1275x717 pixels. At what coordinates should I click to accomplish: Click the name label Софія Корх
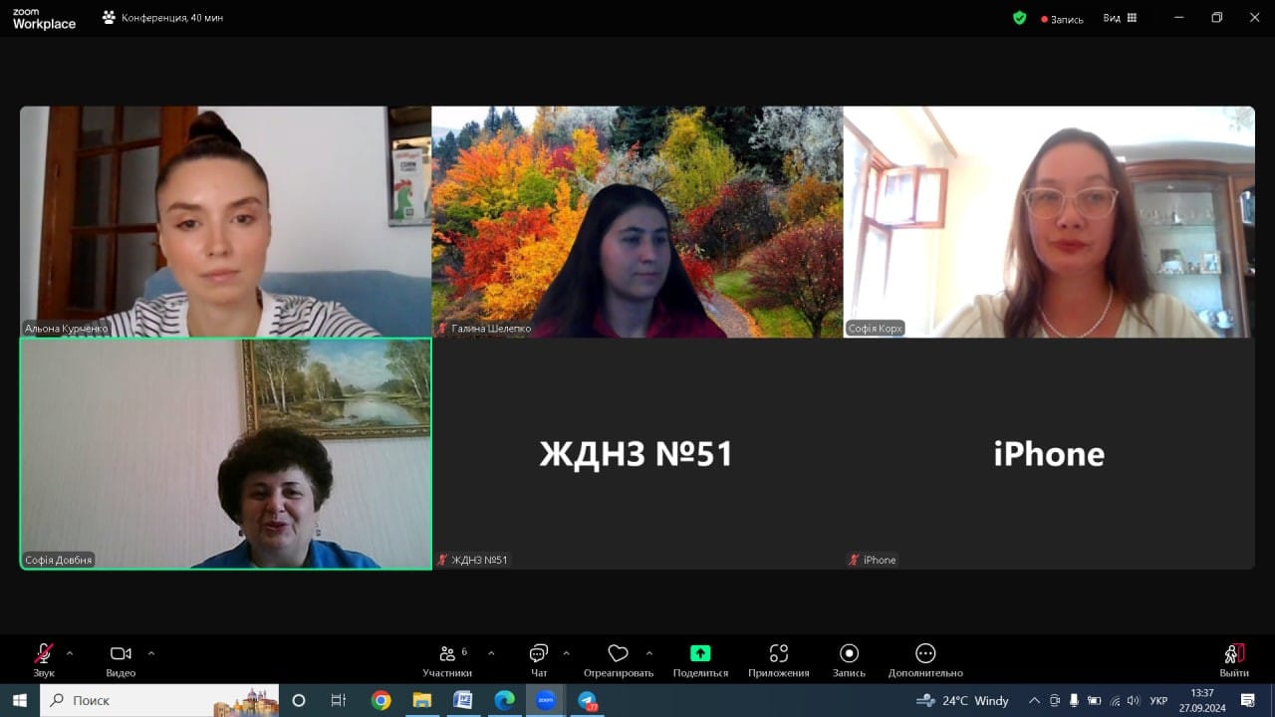coord(875,328)
